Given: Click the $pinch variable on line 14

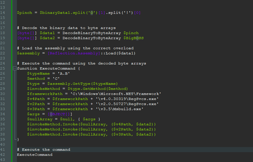Looking at the screenshot, I should tap(25, 13).
